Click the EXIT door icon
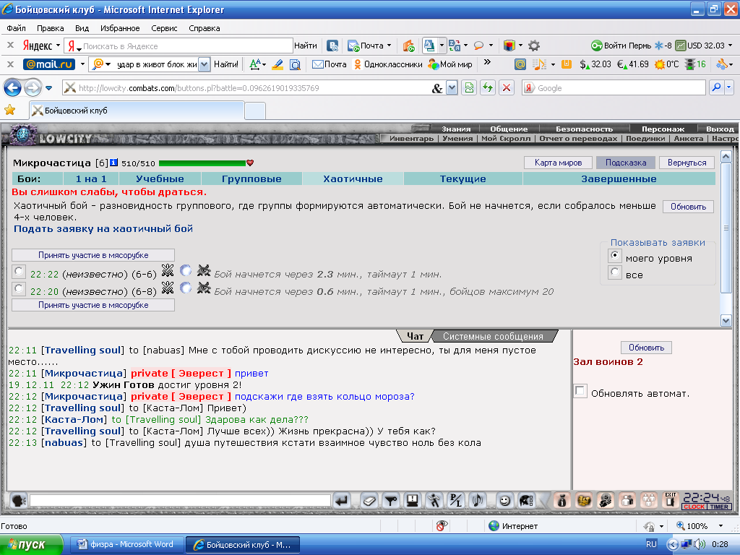This screenshot has height=555, width=740. 670,501
